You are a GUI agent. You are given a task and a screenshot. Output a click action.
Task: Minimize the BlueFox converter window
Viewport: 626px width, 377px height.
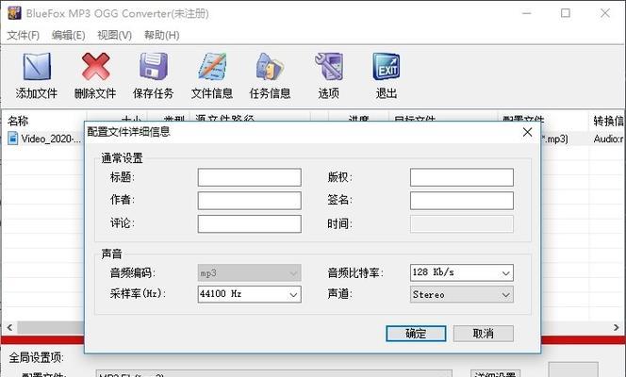[527, 13]
